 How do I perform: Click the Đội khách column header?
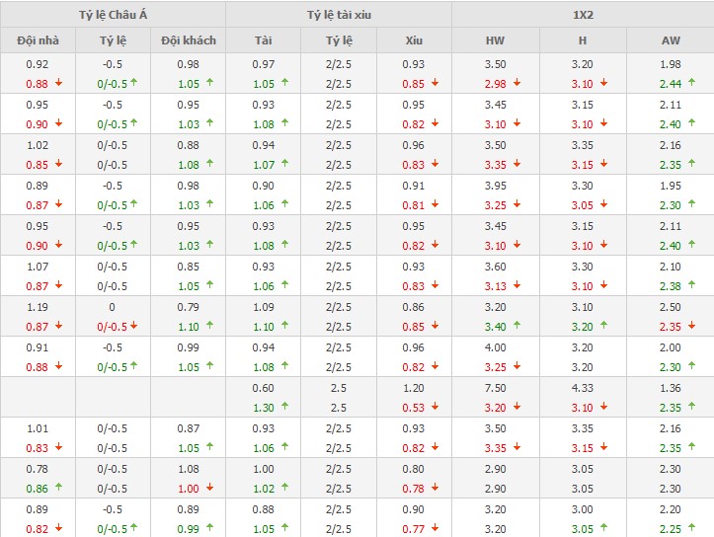(x=188, y=40)
